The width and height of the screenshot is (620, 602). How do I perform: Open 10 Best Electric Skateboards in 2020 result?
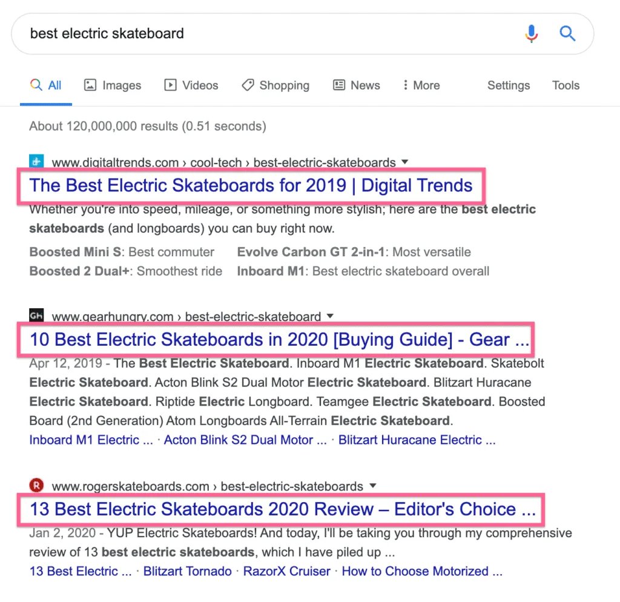pos(279,340)
